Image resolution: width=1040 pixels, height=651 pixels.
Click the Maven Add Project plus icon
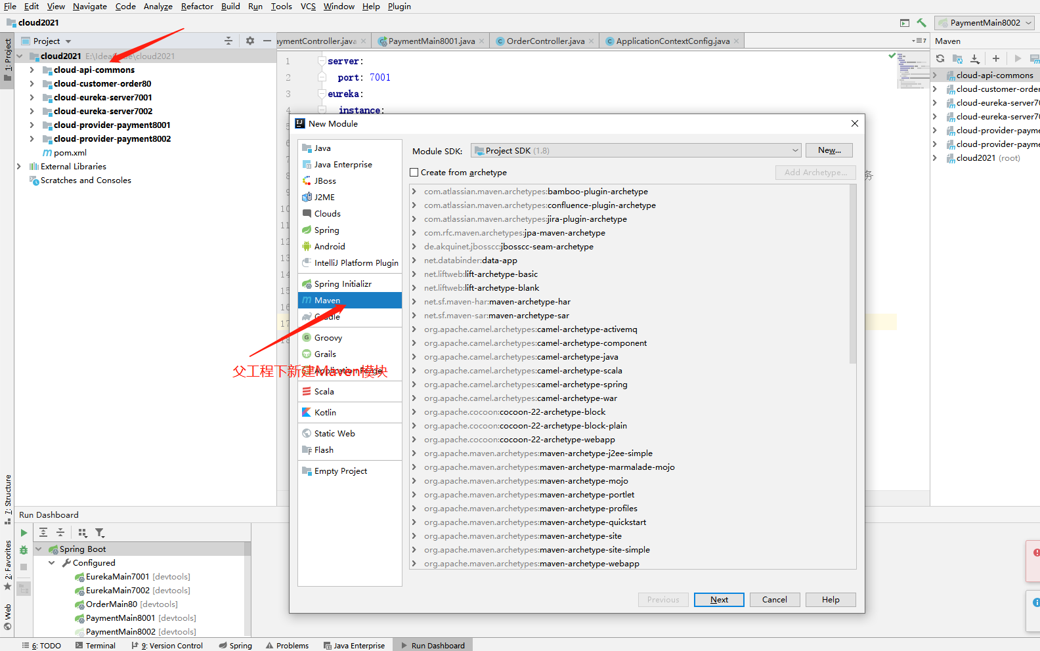click(996, 58)
